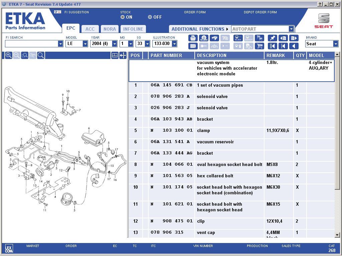Click the move-divider arrow icon
342x256 pixels.
click(x=123, y=55)
